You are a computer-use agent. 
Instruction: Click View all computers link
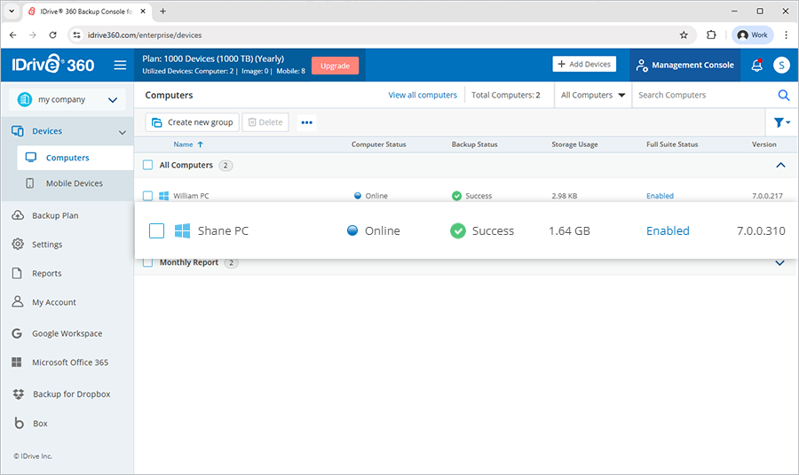(x=423, y=95)
